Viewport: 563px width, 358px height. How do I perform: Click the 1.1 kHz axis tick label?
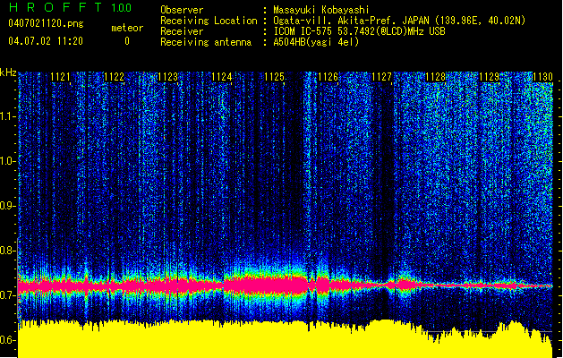(x=8, y=116)
